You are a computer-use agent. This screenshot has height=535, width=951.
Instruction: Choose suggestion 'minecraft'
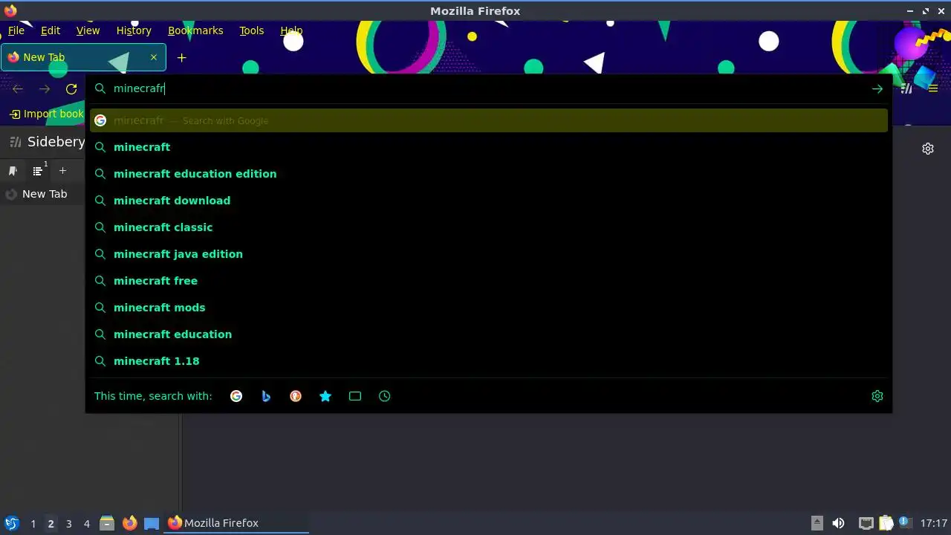click(489, 147)
